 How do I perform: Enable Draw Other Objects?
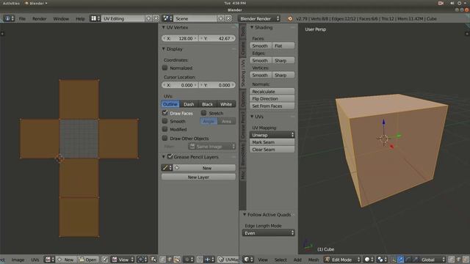coord(164,138)
